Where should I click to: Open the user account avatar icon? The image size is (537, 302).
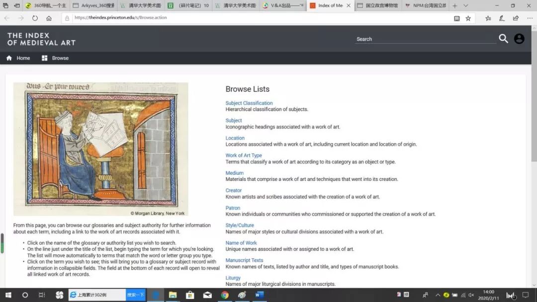[x=519, y=39]
